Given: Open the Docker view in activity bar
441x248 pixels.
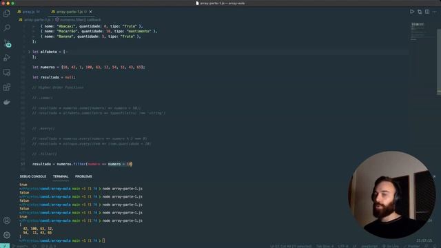Looking at the screenshot, I should 7,102.
